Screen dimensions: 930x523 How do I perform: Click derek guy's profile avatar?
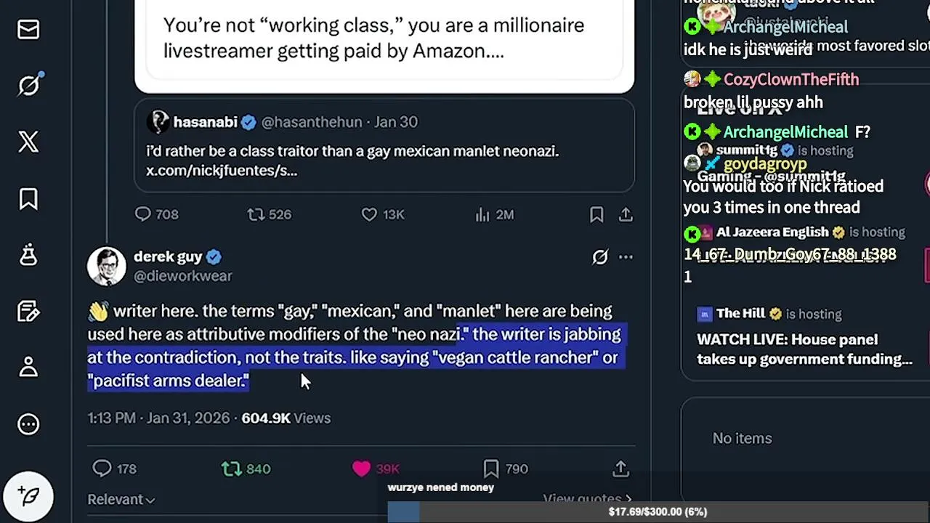[107, 266]
